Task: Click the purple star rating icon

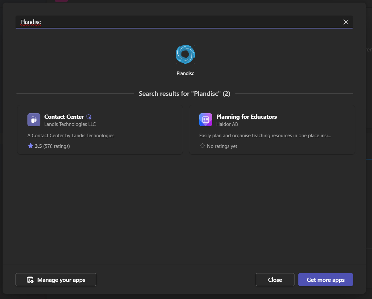Action: click(x=30, y=146)
